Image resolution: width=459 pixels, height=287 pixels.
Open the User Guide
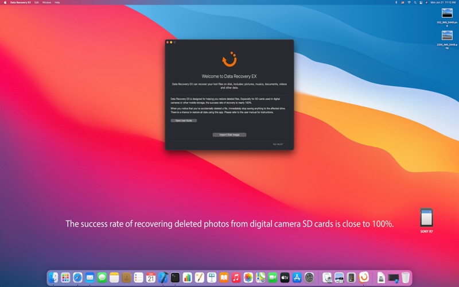pyautogui.click(x=184, y=121)
